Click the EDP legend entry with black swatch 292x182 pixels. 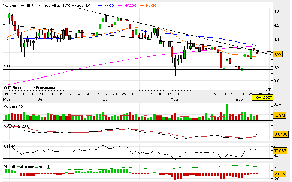(x=27, y=6)
